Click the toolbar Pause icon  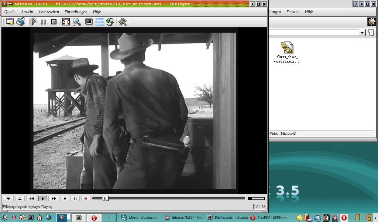coord(44,22)
